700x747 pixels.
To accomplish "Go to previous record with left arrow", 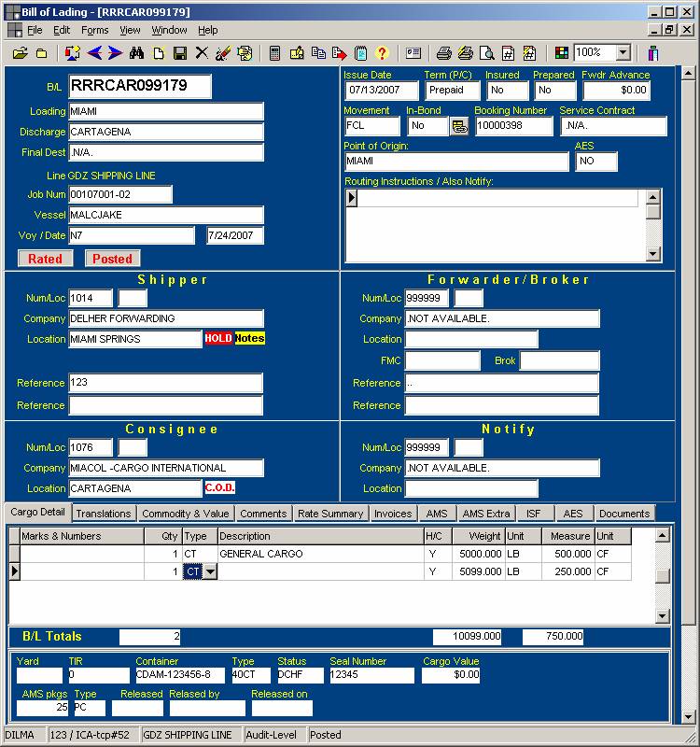I will click(x=95, y=53).
